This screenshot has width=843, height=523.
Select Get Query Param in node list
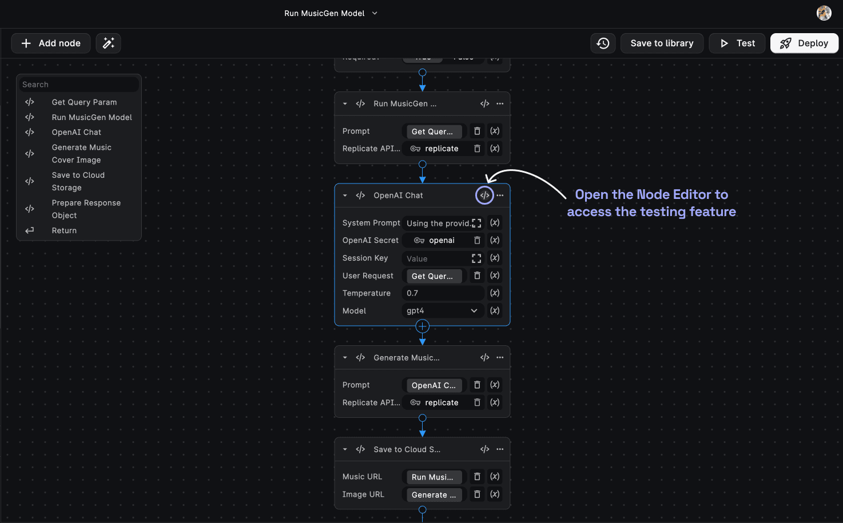pyautogui.click(x=84, y=102)
